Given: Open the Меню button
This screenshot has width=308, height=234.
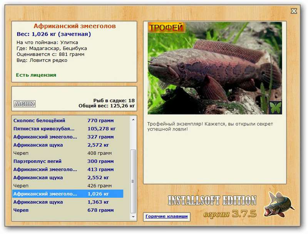Looking at the screenshot, I should pyautogui.click(x=25, y=104).
